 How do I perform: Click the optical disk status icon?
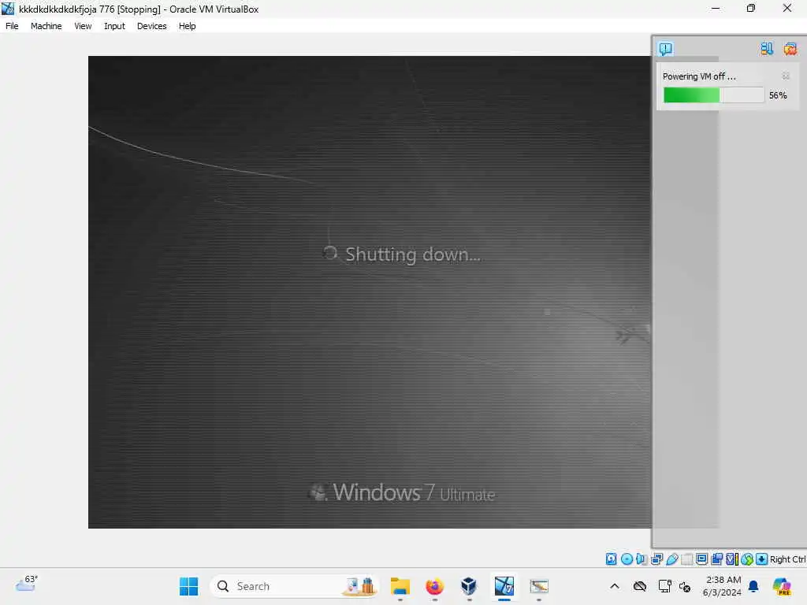[627, 559]
